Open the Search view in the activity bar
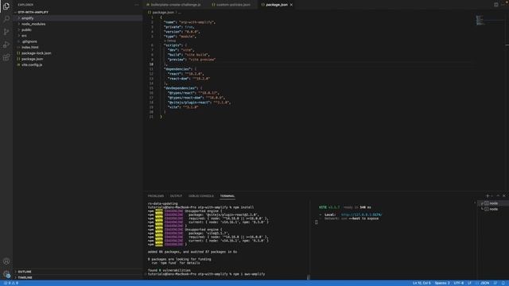This screenshot has width=509, height=286. 6,18
